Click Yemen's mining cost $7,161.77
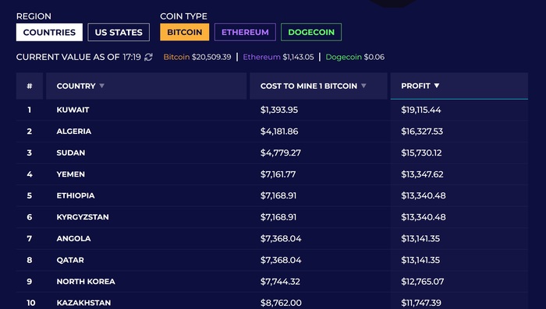Screen dimensions: 546x309 [278, 174]
